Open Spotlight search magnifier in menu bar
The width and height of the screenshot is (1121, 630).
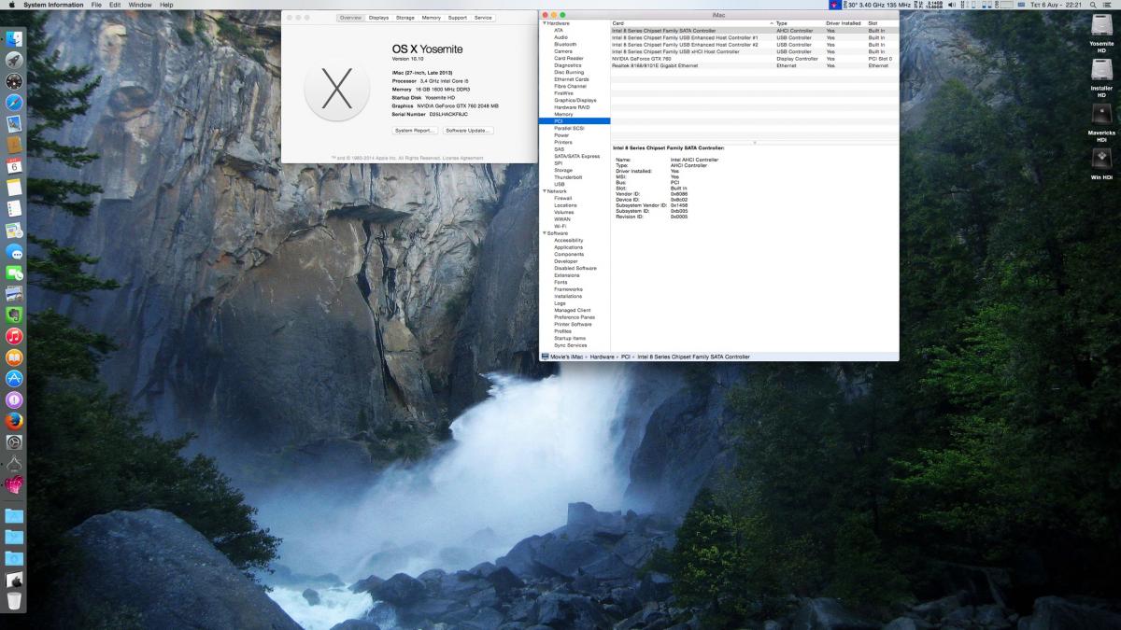[x=1093, y=5]
